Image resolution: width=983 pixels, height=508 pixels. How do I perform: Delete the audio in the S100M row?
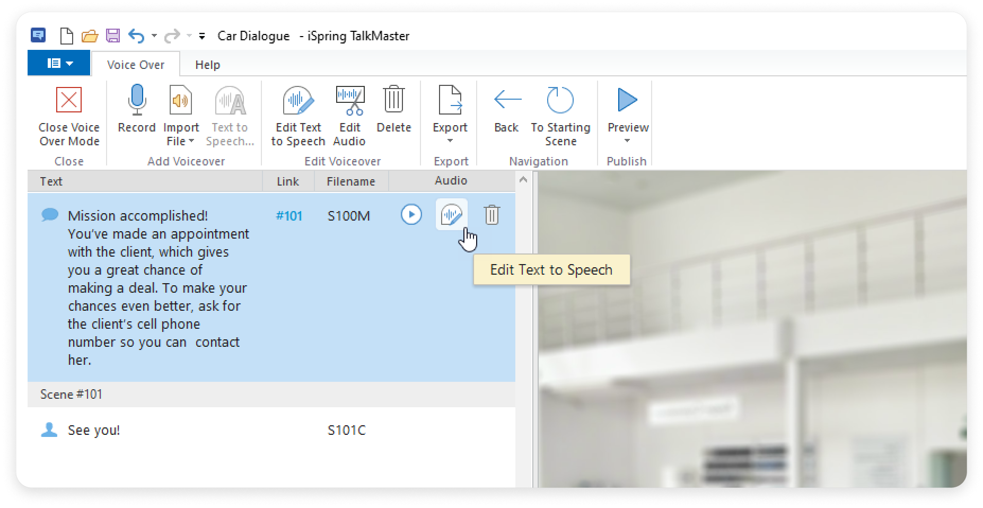point(491,215)
